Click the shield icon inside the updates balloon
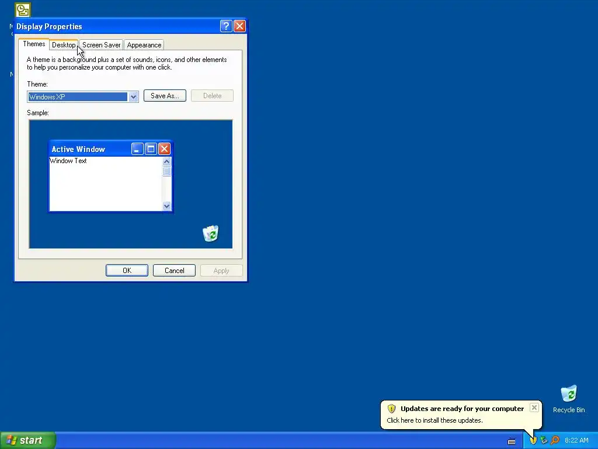 point(392,409)
